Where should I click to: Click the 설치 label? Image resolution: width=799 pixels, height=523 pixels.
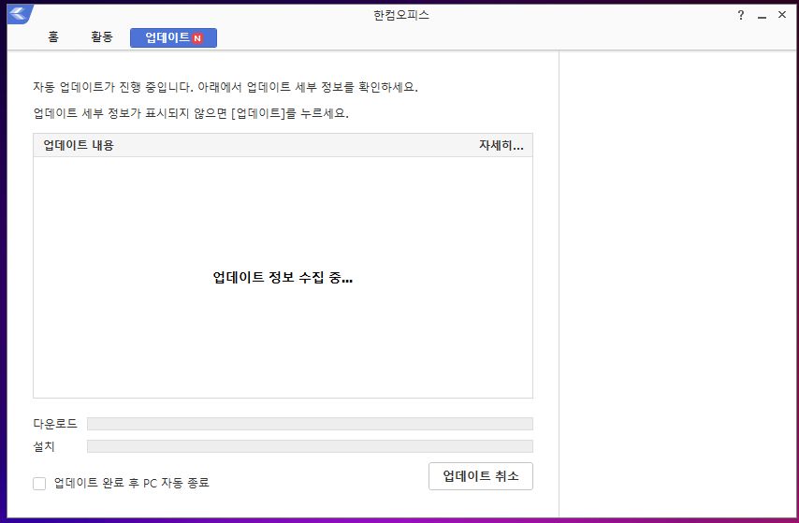coord(44,446)
